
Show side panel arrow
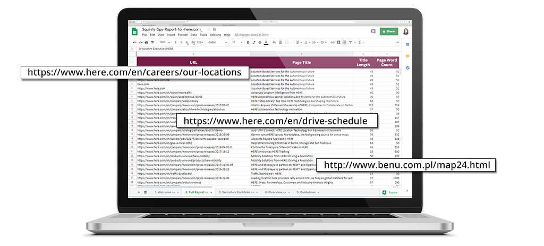pos(407,191)
